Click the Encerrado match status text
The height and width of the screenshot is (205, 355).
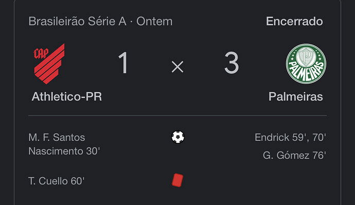pyautogui.click(x=295, y=21)
